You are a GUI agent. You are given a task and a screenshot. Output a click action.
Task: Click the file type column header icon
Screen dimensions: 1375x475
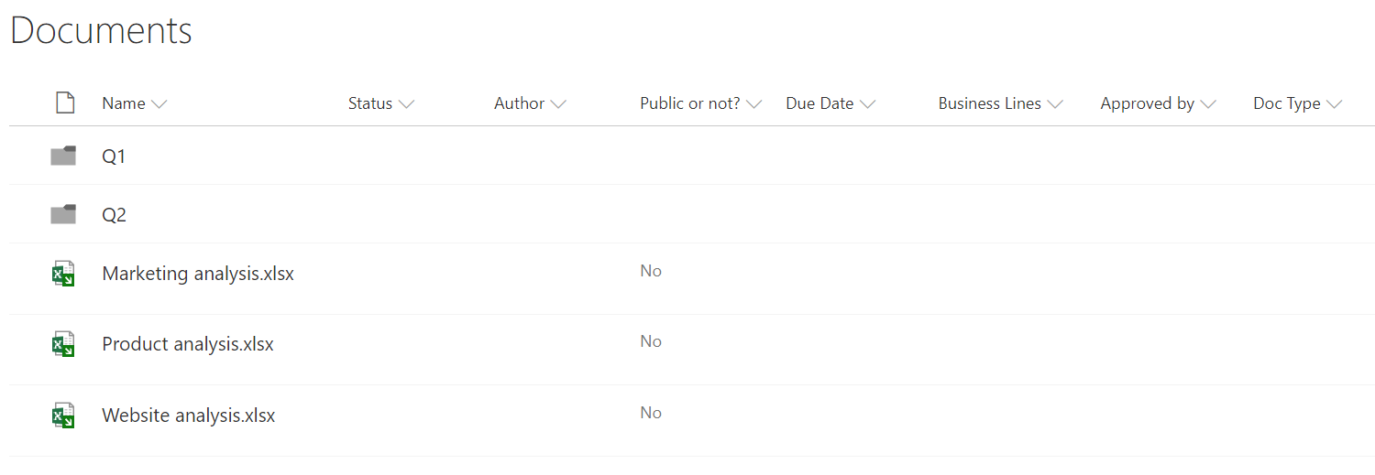point(65,103)
